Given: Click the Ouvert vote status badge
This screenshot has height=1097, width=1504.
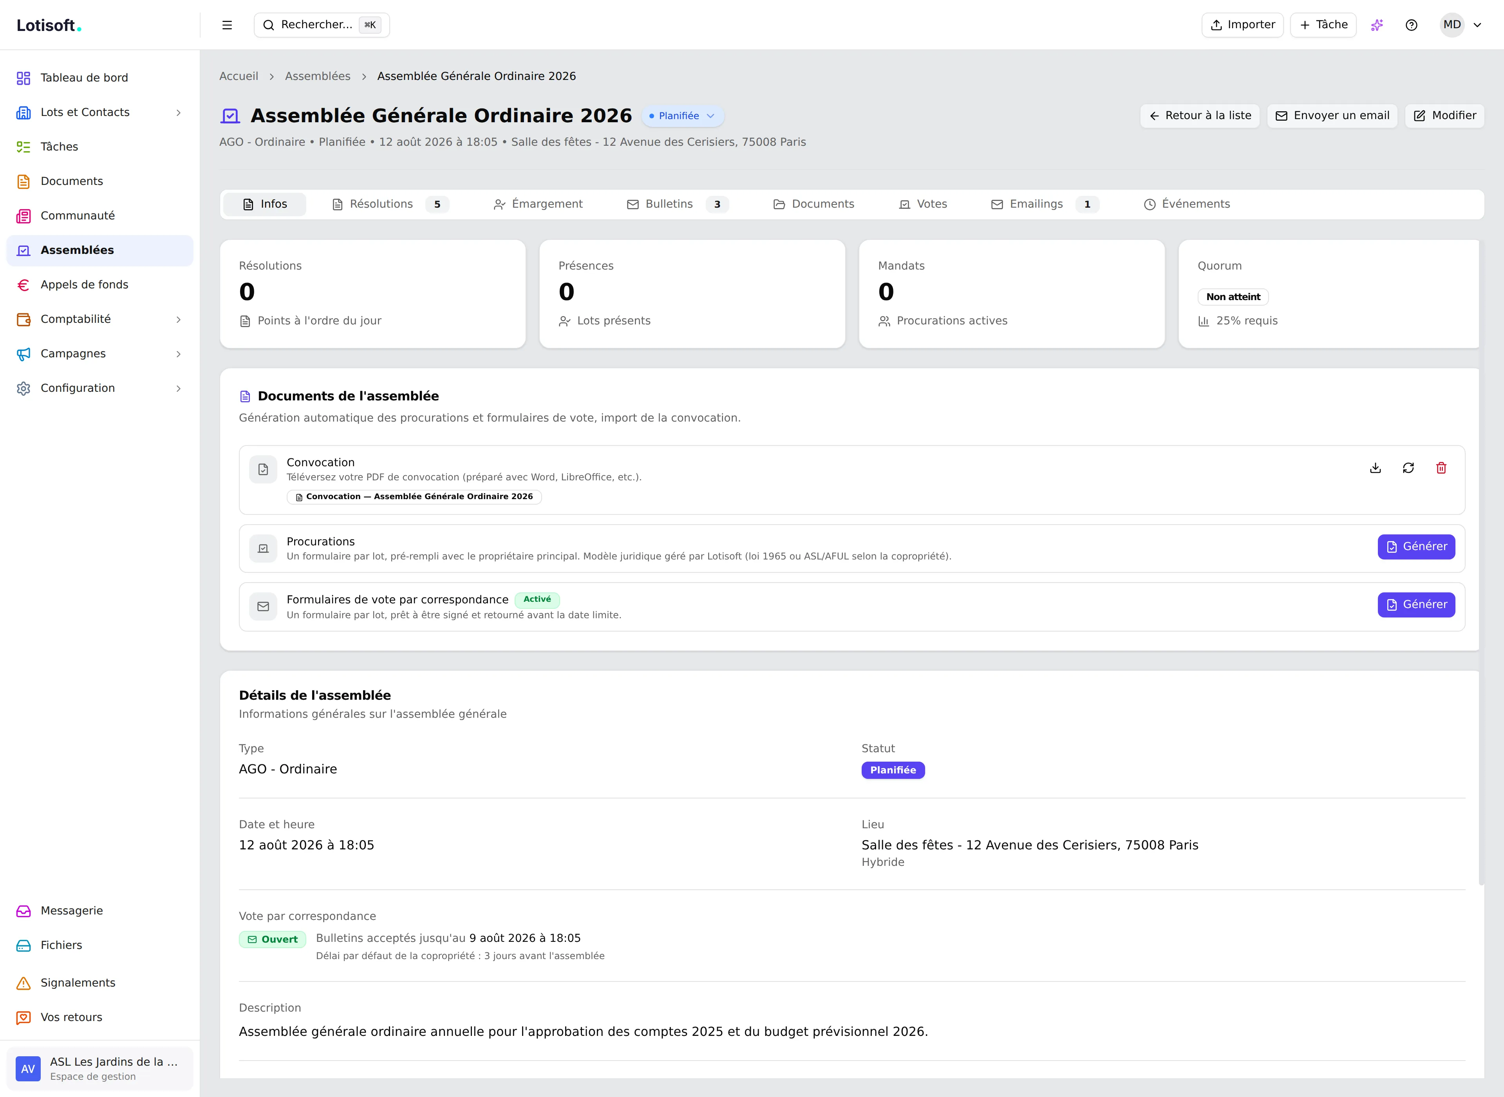Looking at the screenshot, I should point(273,940).
